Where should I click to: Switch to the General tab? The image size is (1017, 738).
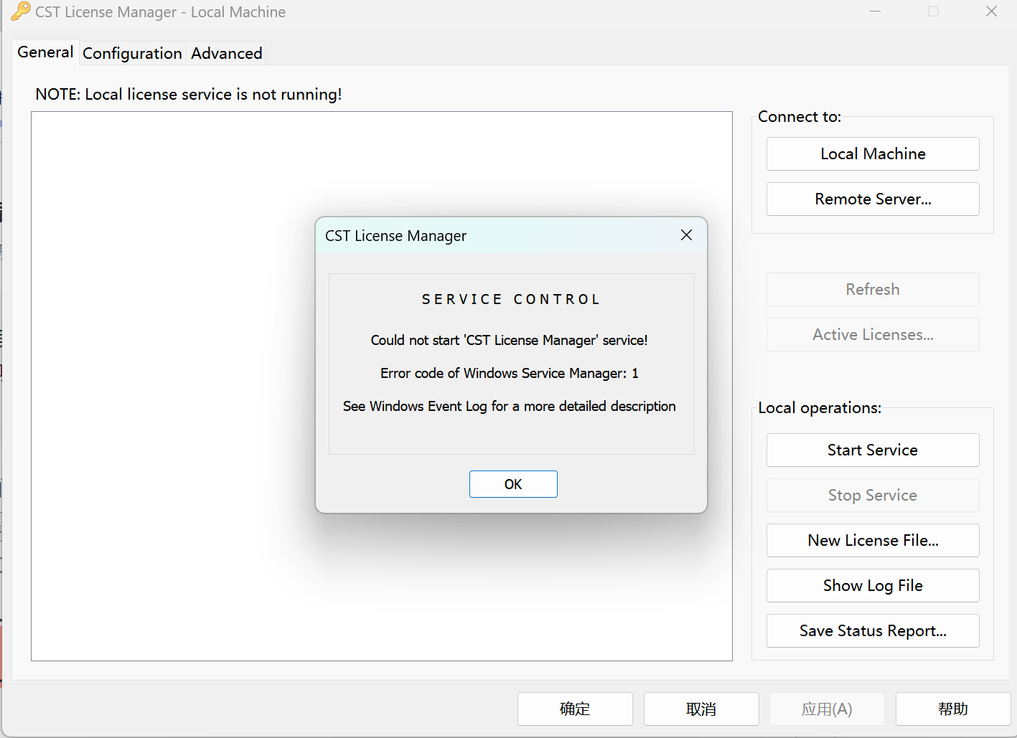(45, 52)
